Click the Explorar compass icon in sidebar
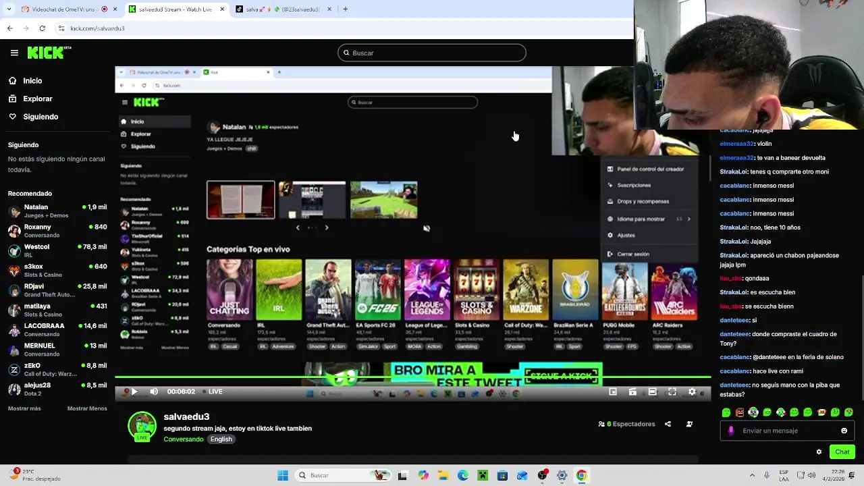Screen dimensions: 864x486 (x=12, y=99)
